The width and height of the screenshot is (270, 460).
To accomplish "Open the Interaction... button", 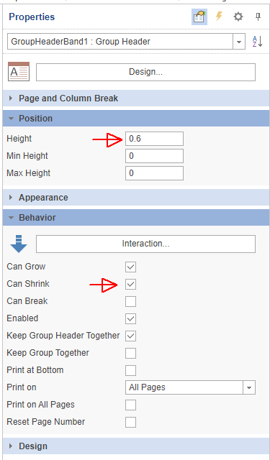I will (145, 244).
